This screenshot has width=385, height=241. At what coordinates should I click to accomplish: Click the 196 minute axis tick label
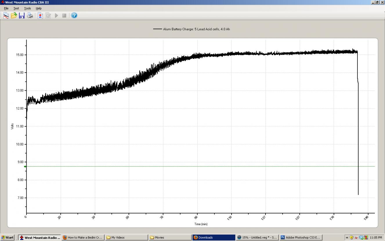[366, 217]
